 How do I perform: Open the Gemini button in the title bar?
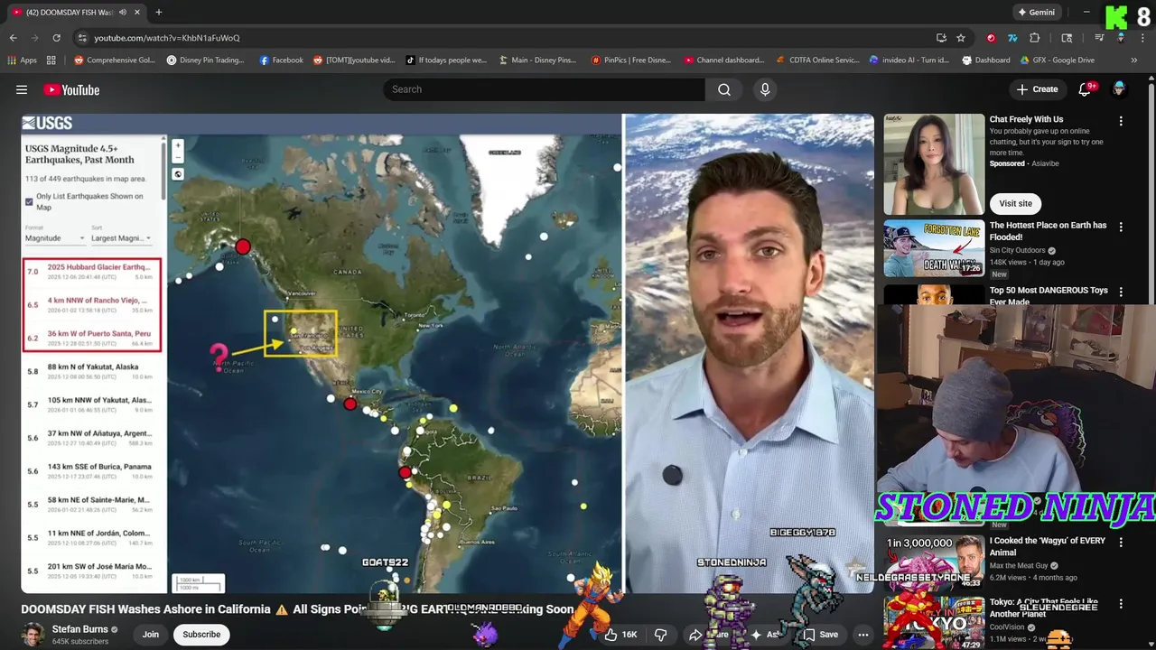(1035, 13)
